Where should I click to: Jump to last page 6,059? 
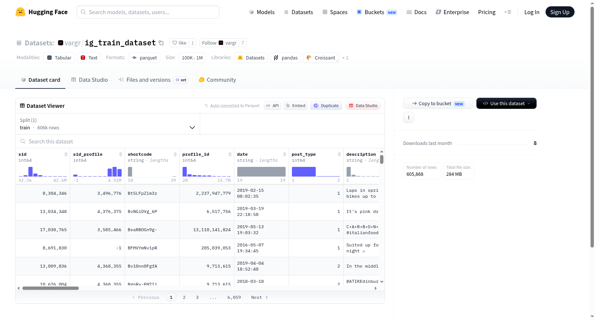tap(234, 297)
